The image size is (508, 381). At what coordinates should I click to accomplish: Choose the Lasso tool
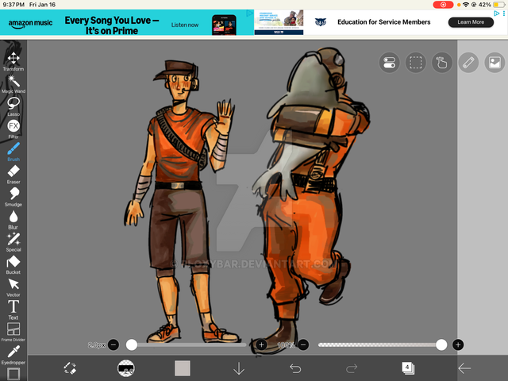tap(13, 104)
